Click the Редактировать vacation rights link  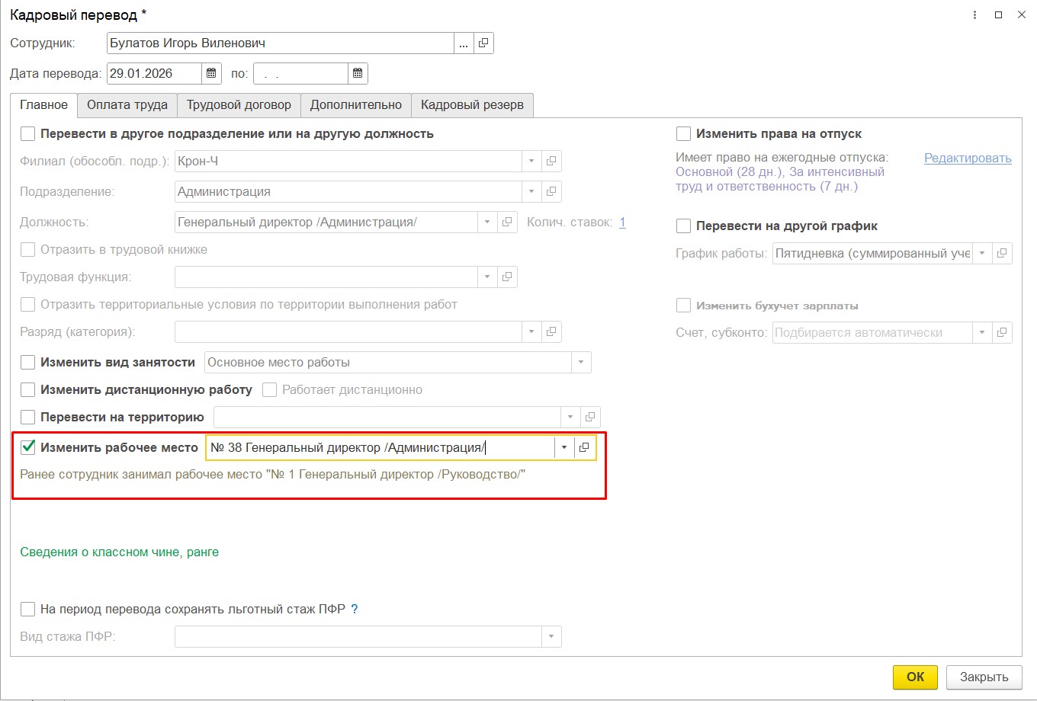(x=968, y=158)
